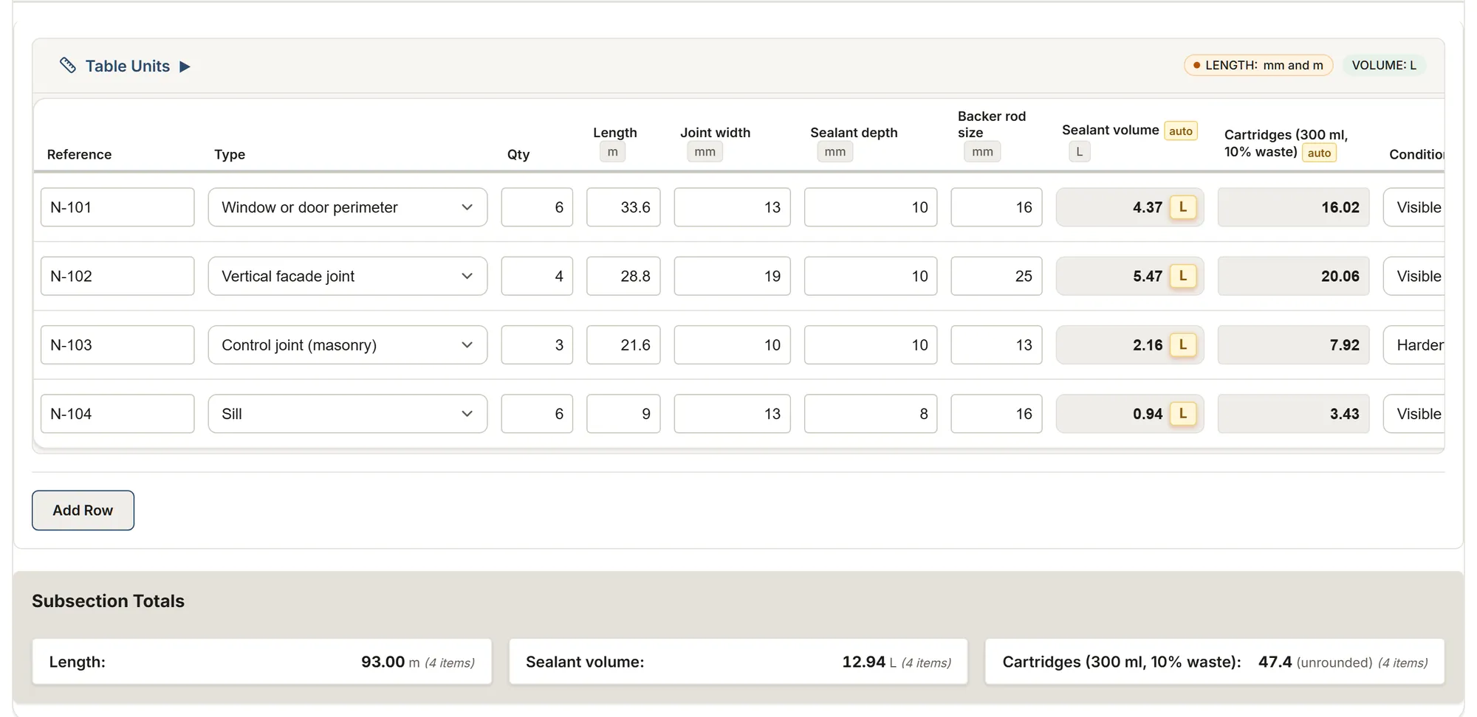Click the ruler icon beside Table Units
The width and height of the screenshot is (1477, 717).
click(68, 66)
